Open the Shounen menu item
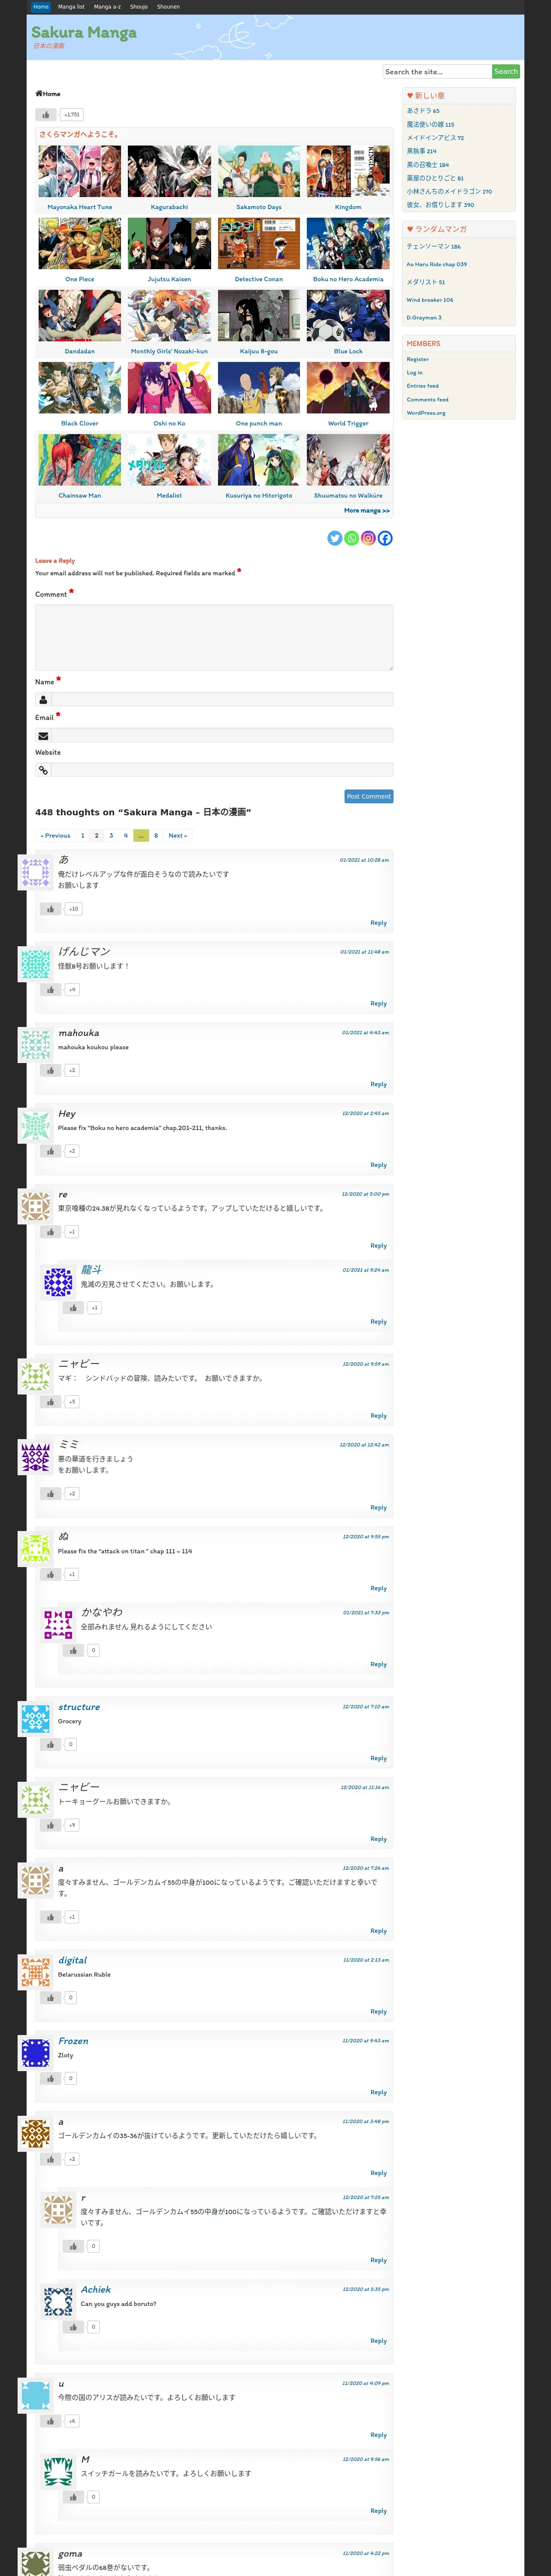 click(168, 7)
